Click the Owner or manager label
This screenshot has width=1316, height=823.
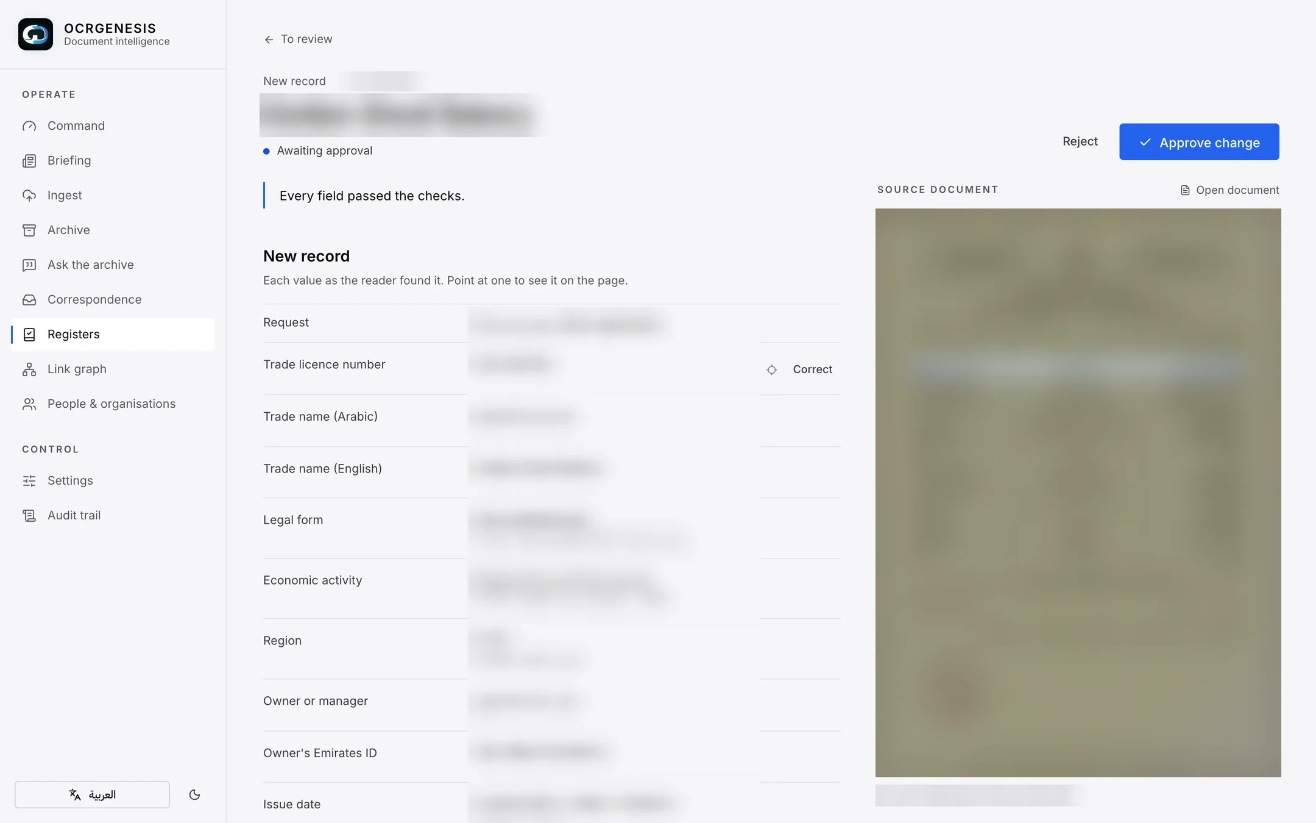pos(316,701)
